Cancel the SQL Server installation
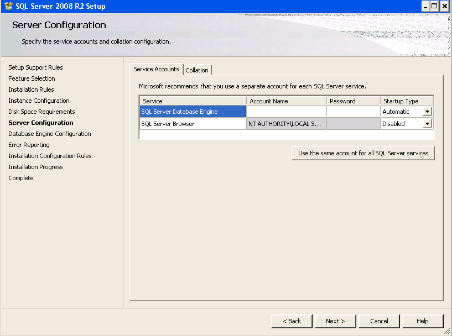Image resolution: width=452 pixels, height=336 pixels. click(379, 321)
